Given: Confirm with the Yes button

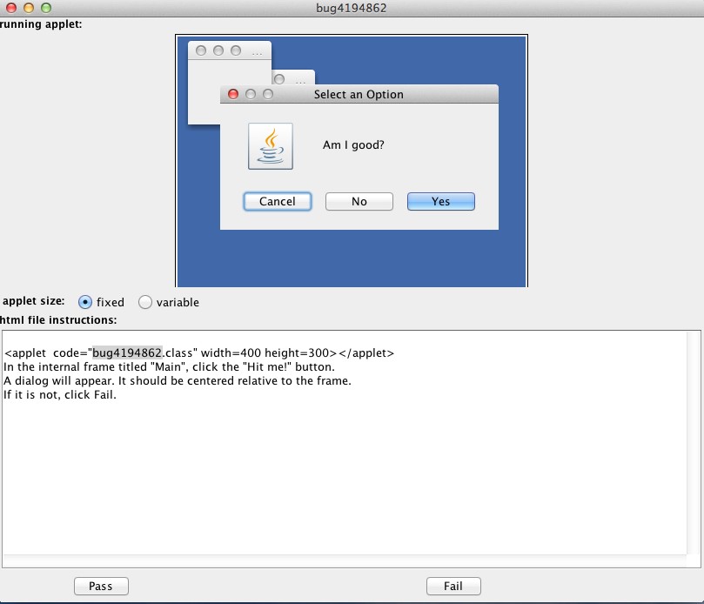Looking at the screenshot, I should (x=441, y=202).
